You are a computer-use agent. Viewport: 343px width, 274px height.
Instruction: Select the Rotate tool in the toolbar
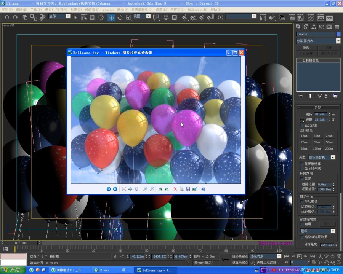coord(120,18)
